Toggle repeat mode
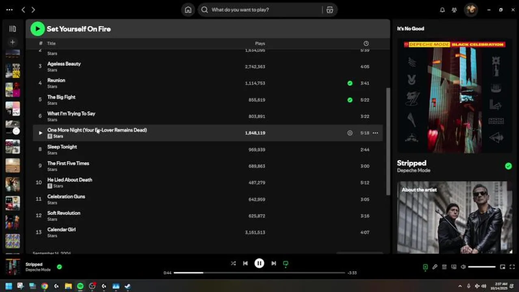The width and height of the screenshot is (519, 292). 285,263
